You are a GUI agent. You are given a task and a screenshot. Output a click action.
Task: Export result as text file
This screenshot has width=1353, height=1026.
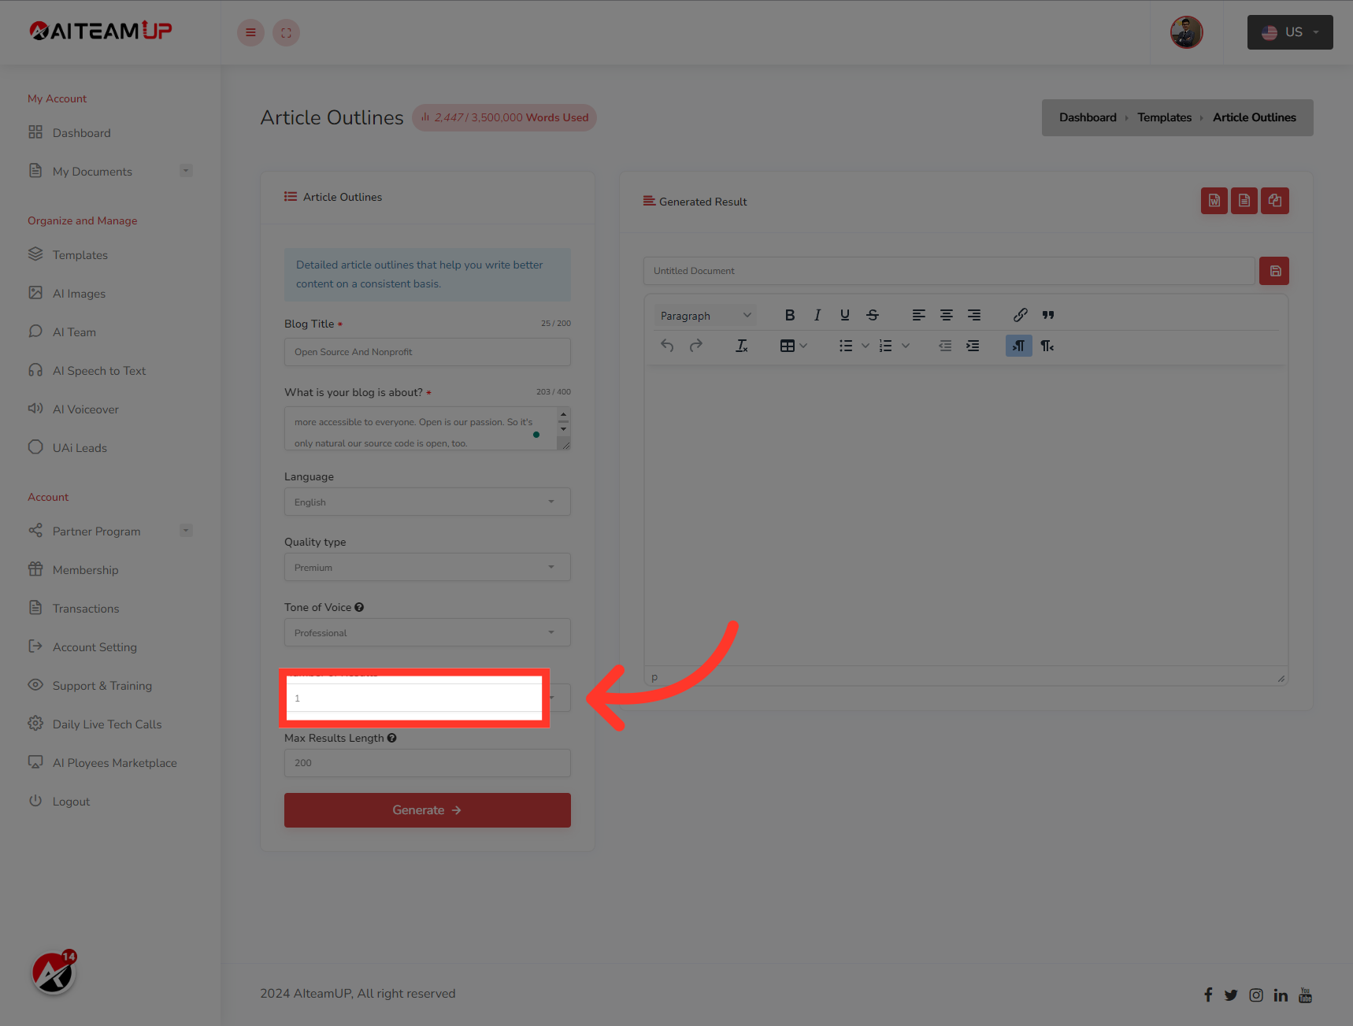1244,201
